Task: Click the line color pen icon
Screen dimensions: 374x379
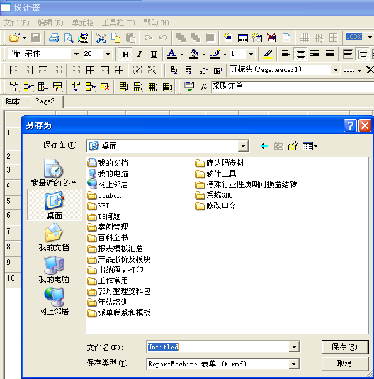Action: tap(215, 54)
